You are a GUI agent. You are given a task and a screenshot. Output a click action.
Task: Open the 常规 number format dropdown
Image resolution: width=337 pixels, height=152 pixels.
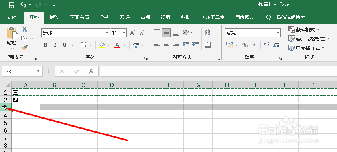coord(278,33)
